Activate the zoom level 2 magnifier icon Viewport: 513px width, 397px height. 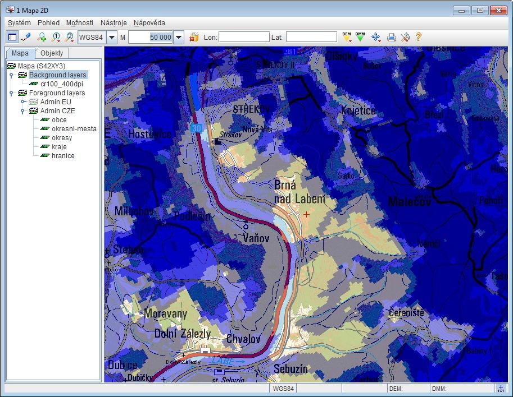[69, 37]
